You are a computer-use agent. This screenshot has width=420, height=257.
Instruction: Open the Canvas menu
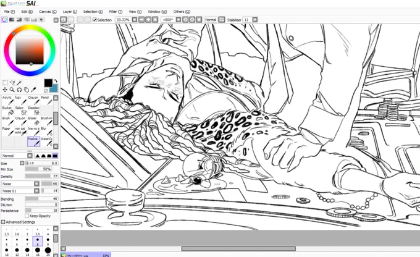coord(48,12)
